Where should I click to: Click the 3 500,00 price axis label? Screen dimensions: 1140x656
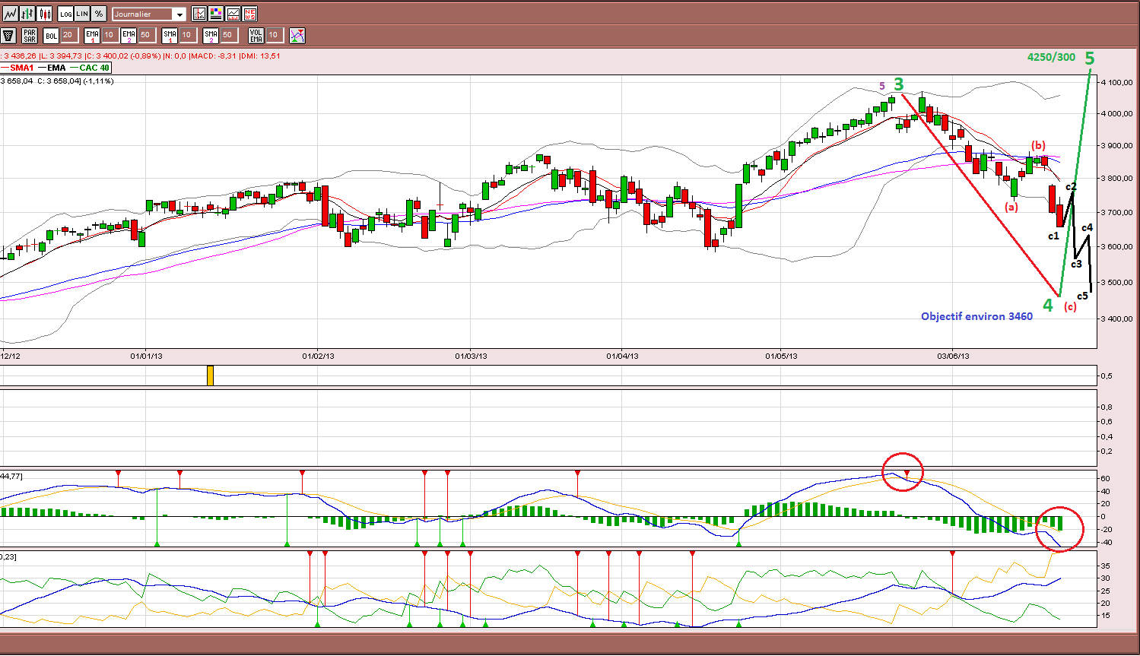(x=1116, y=282)
